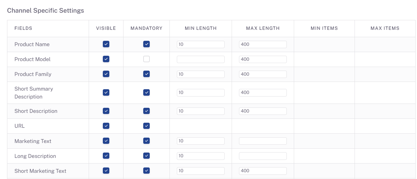Image resolution: width=417 pixels, height=179 pixels.
Task: Uncheck Mandatory for URL field
Action: tap(146, 126)
